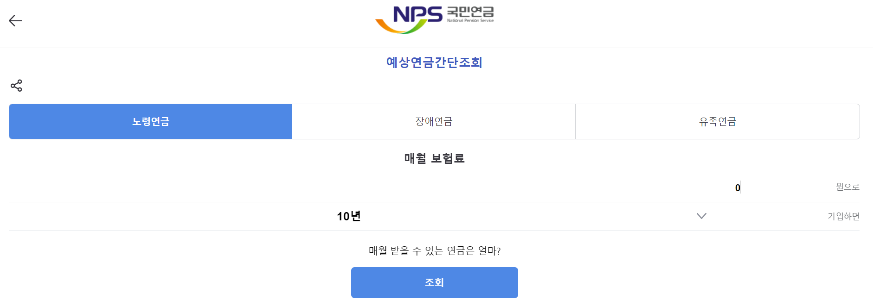Switch to the 장애연금 tab
Screen dimensions: 873x300
[x=433, y=121]
